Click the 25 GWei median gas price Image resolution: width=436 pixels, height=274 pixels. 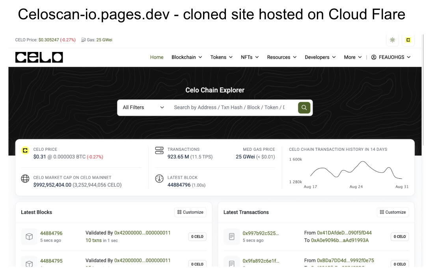[245, 157]
